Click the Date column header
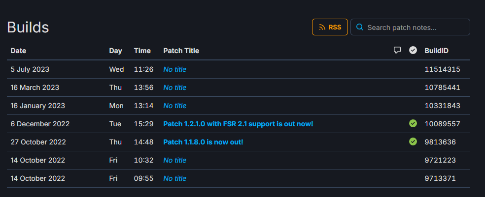This screenshot has height=197, width=485. point(18,51)
